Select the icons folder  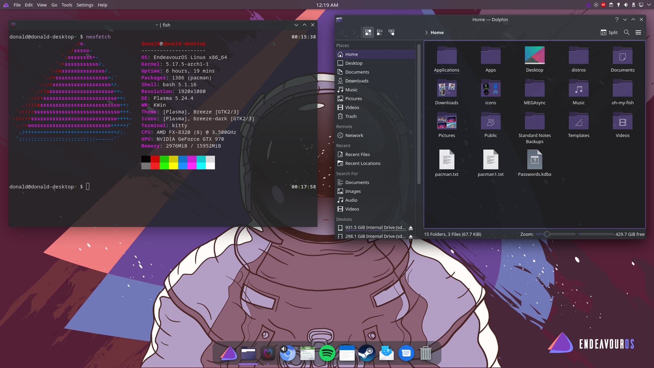click(490, 92)
